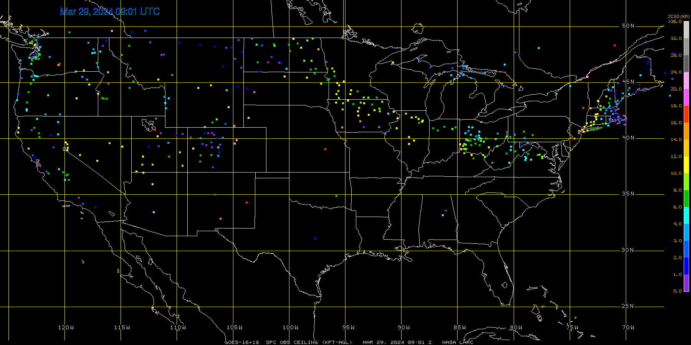Screen dimensions: 691x345
Task: Click the 'NASA LARC' footer credit
Action: point(458,342)
